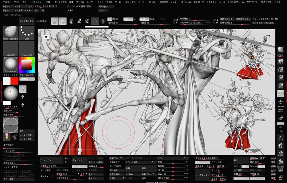The image size is (287, 183).
Task: Toggle MRGB paint mode
Action: pos(115,19)
